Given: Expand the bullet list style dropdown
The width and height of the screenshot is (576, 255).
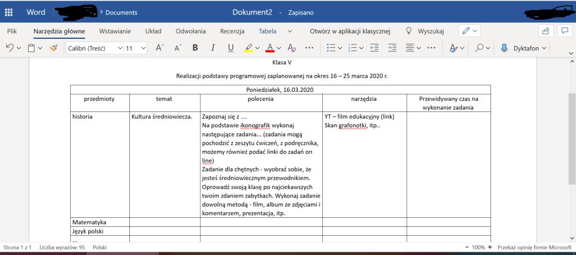Looking at the screenshot, I should 340,48.
